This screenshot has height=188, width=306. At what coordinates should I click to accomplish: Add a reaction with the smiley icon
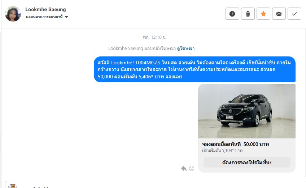tap(192, 168)
